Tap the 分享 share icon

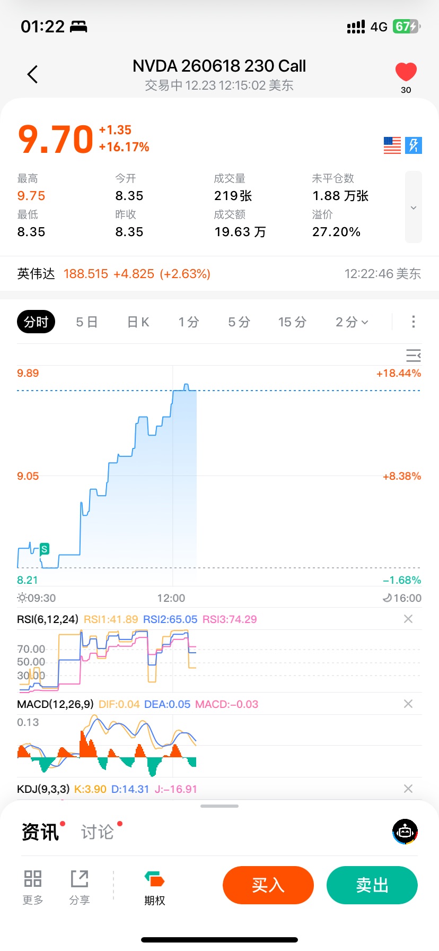[x=80, y=887]
